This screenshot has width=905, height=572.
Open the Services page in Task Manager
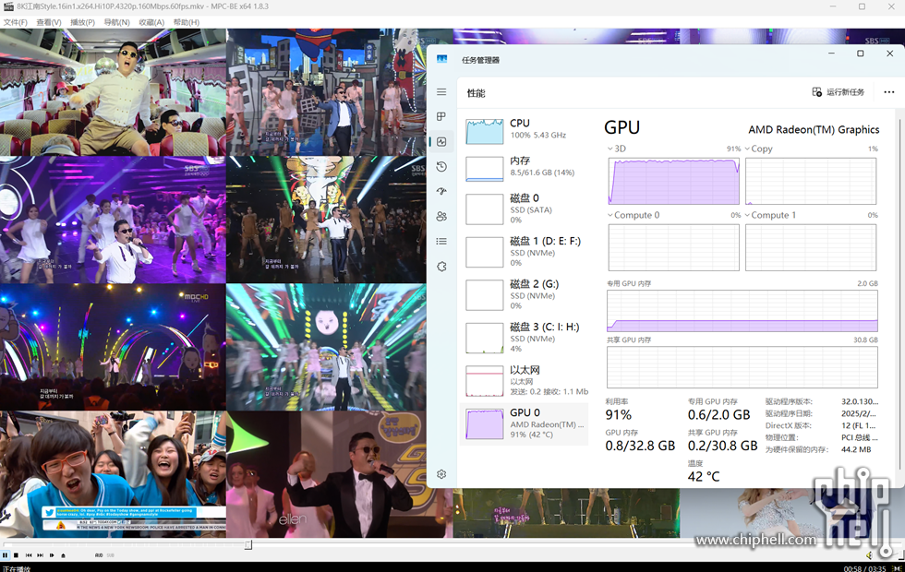pyautogui.click(x=441, y=267)
